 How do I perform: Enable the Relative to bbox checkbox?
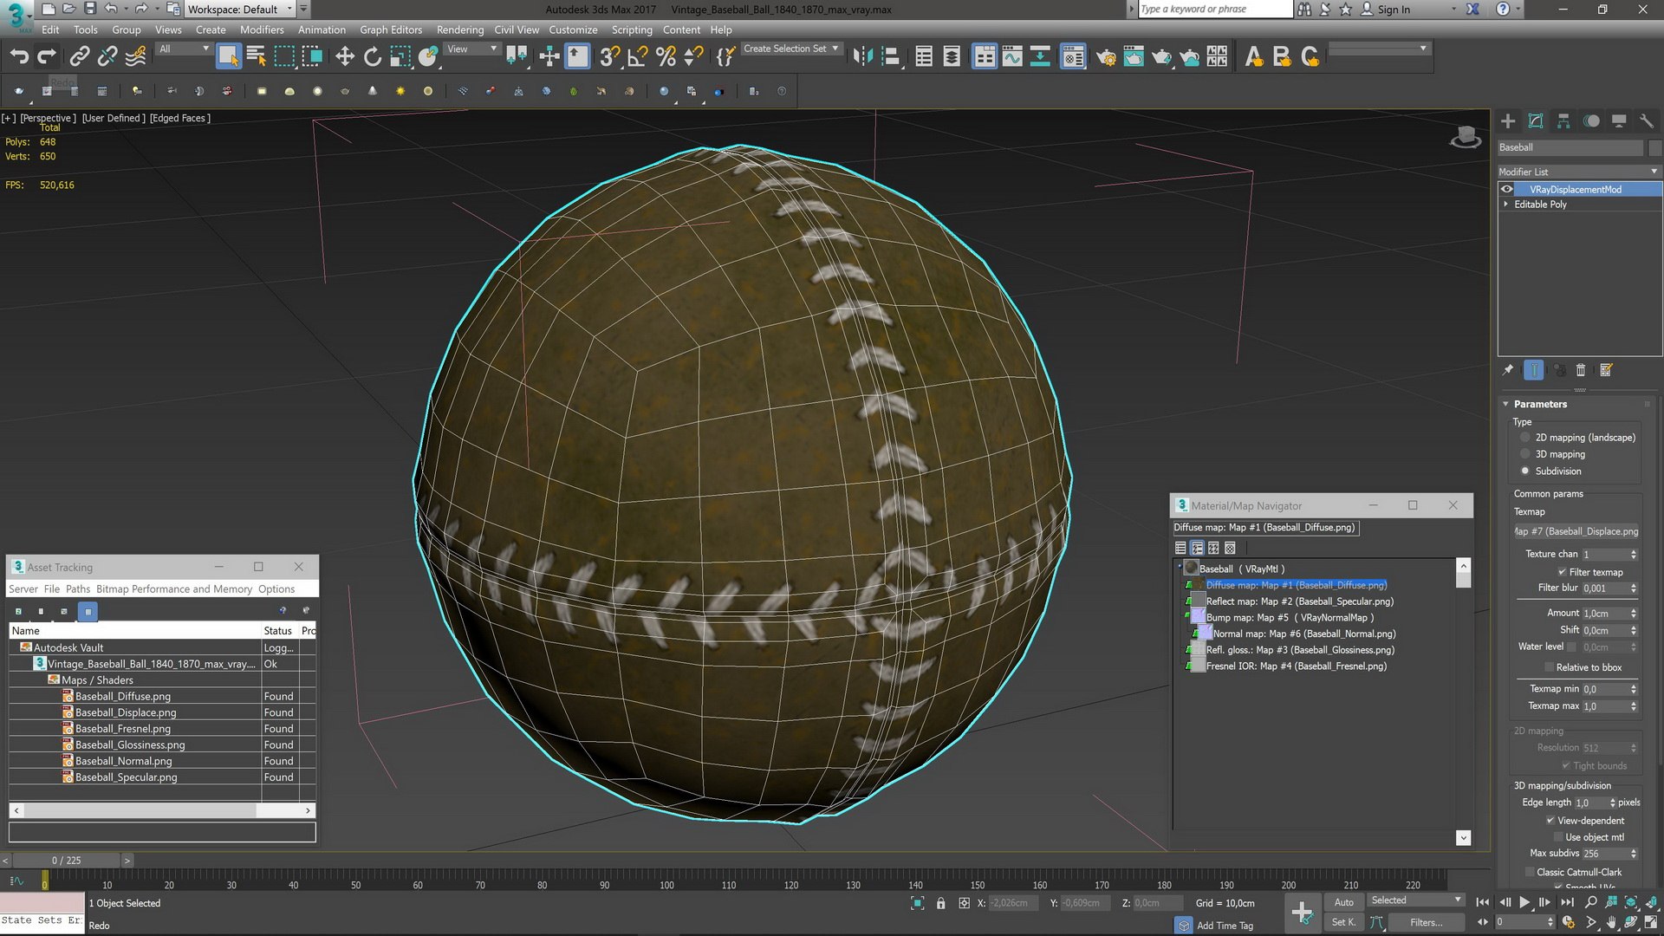pos(1550,667)
